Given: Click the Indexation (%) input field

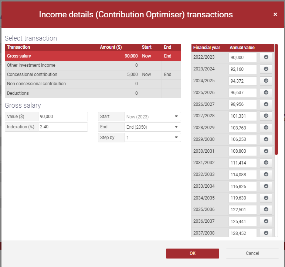Looking at the screenshot, I should coord(63,127).
